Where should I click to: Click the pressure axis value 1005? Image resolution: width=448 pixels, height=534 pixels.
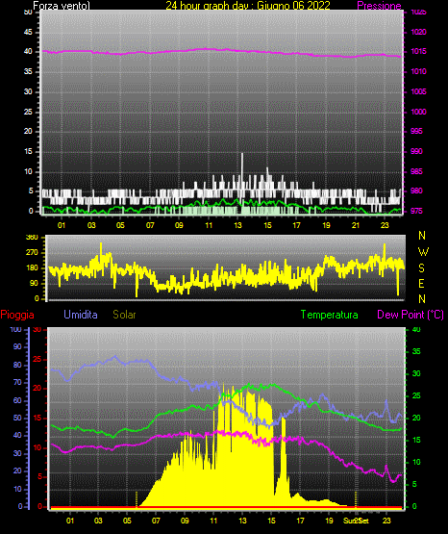(418, 91)
